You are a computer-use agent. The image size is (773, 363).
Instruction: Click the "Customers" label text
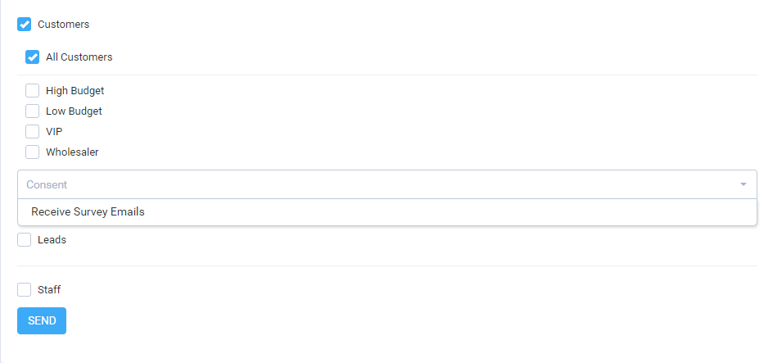pos(63,25)
